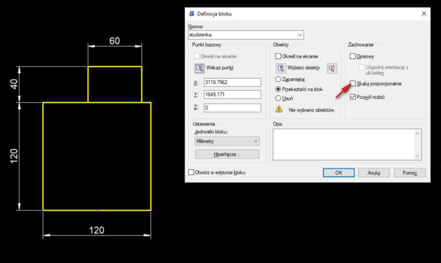Choose the Usuń radio option

pos(279,98)
